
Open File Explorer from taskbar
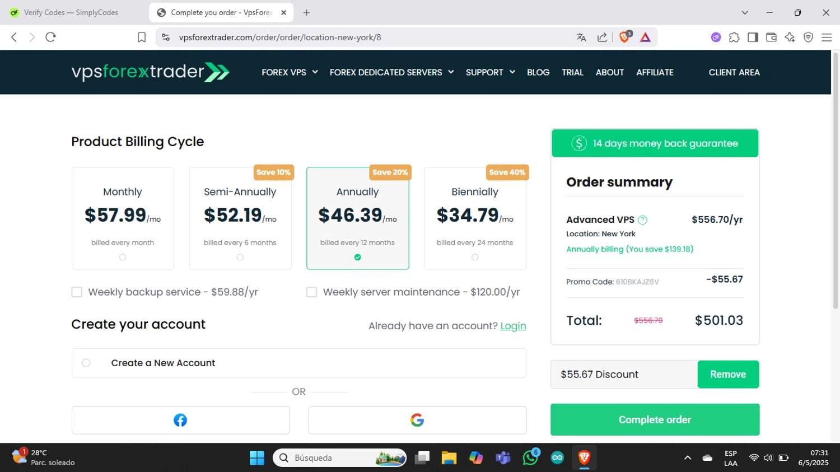[449, 458]
